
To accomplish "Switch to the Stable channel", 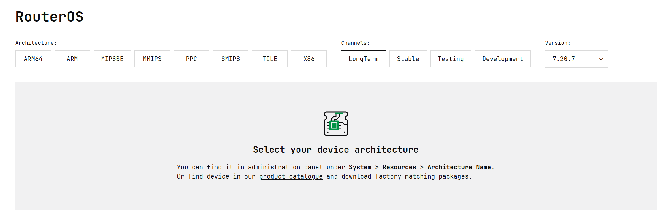I will coord(408,59).
